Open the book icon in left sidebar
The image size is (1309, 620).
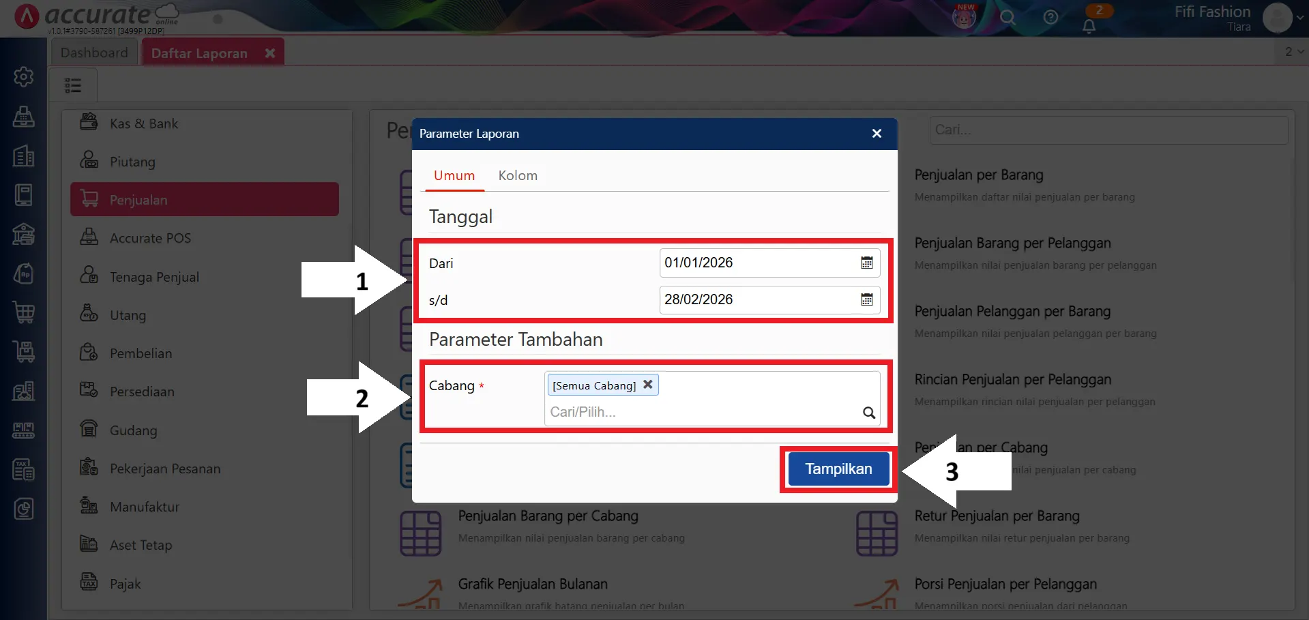[24, 195]
